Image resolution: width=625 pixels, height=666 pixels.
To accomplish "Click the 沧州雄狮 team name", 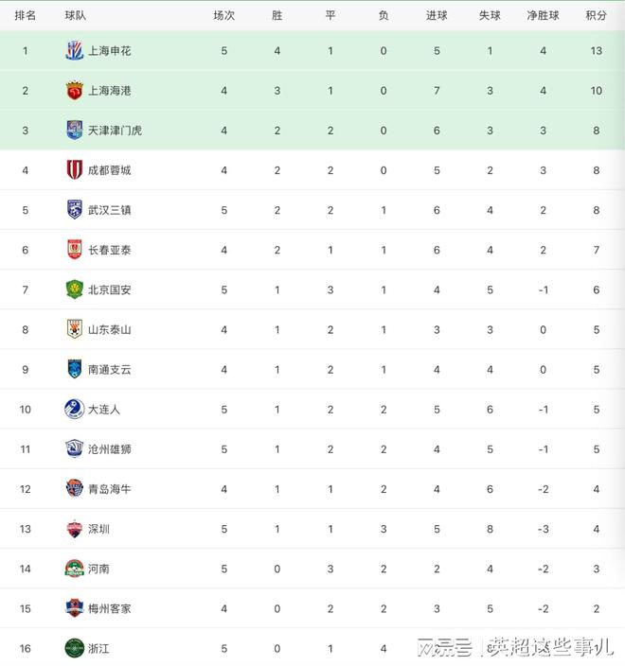I will (109, 449).
